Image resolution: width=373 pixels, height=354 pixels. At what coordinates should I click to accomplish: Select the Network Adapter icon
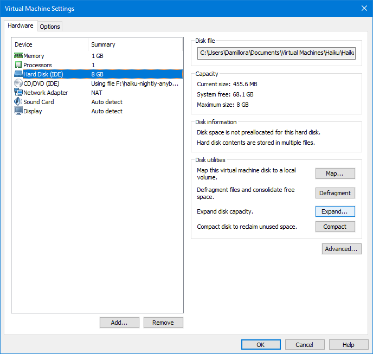pyautogui.click(x=18, y=93)
